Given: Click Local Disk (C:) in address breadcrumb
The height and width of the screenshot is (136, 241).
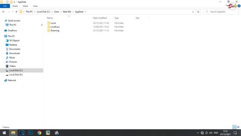Looking at the screenshot, I should click(43, 12).
